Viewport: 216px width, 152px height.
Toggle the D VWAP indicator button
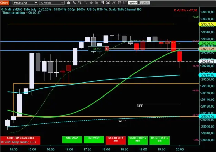(x=145, y=3)
